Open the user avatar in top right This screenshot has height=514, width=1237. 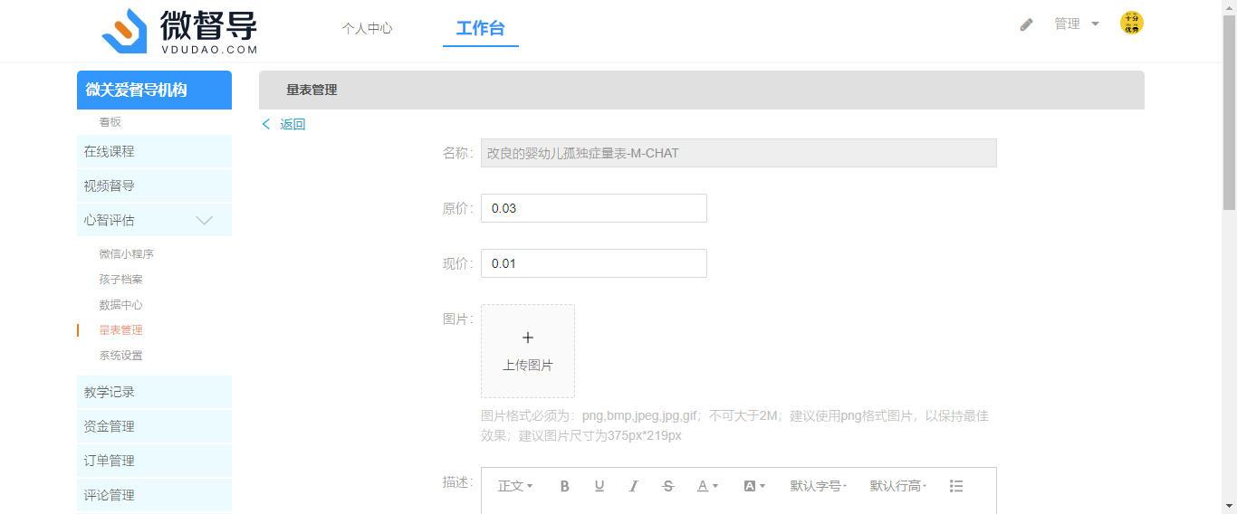tap(1131, 24)
